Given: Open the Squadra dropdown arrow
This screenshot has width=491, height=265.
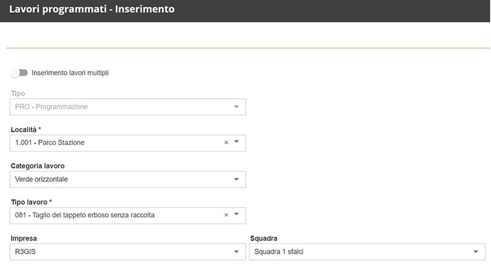Looking at the screenshot, I should pyautogui.click(x=475, y=251).
